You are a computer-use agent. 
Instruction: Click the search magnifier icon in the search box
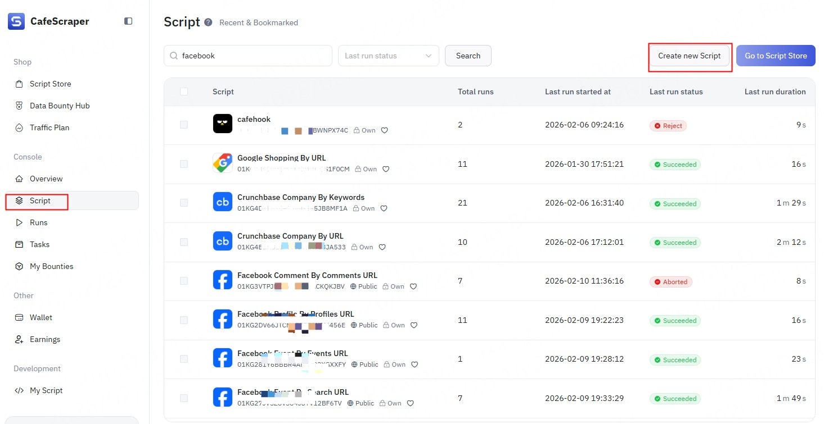(x=174, y=56)
